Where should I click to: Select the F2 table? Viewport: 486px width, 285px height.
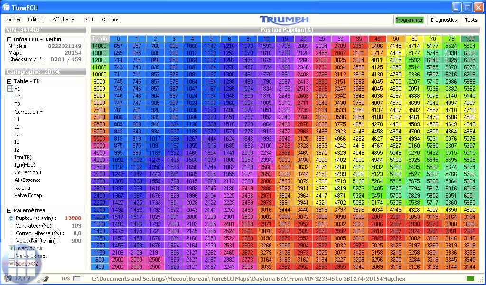[17, 96]
